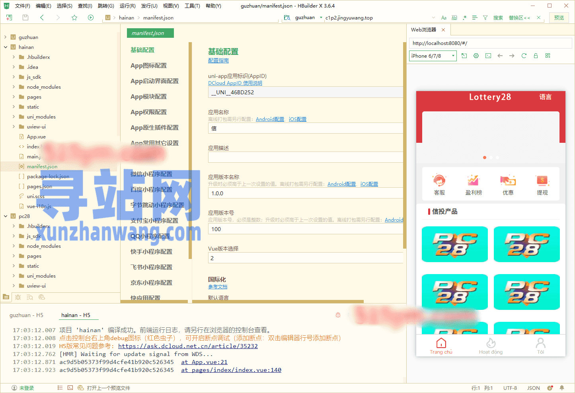Viewport: 575px width, 393px height.
Task: Select App.vue in the file tree
Action: 36,136
